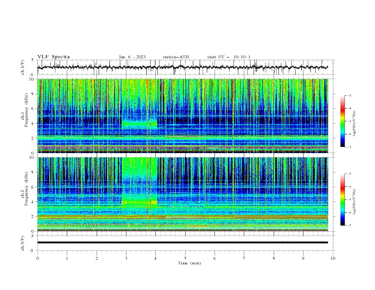375x290 pixels.
Task: Click the time axis tick label "10"
Action: click(x=333, y=258)
